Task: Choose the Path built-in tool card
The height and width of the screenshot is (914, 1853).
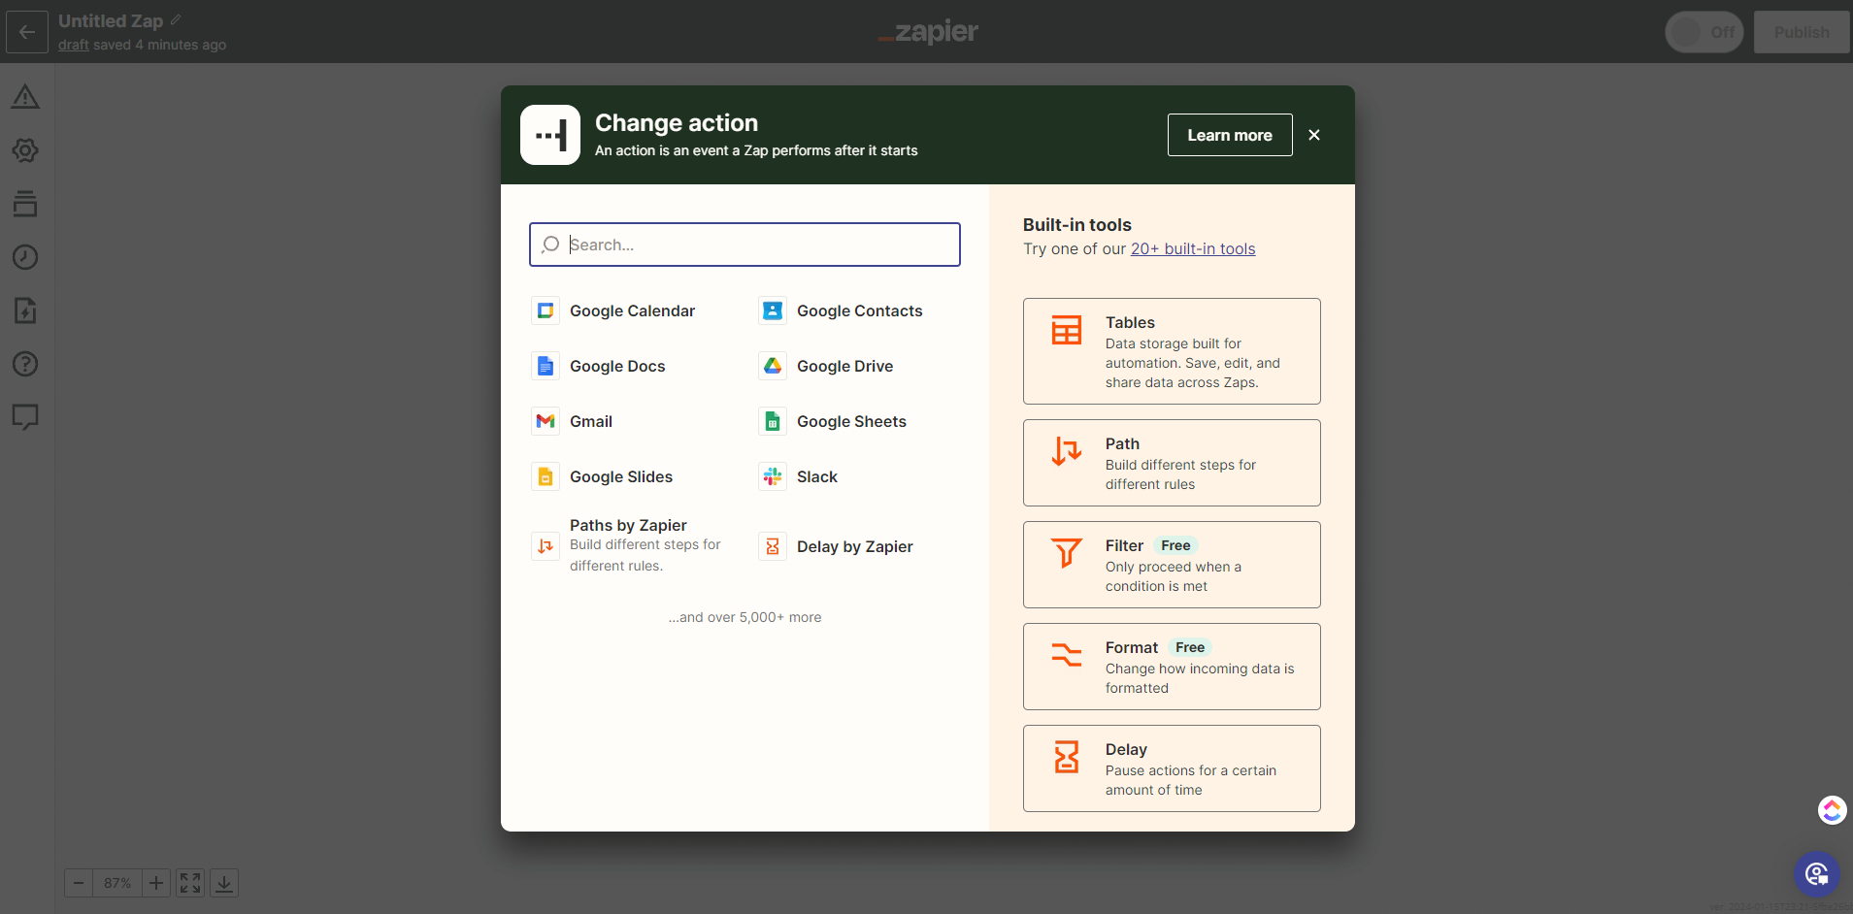Action: point(1172,463)
